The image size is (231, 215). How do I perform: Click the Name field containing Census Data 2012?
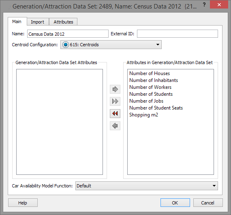68,34
